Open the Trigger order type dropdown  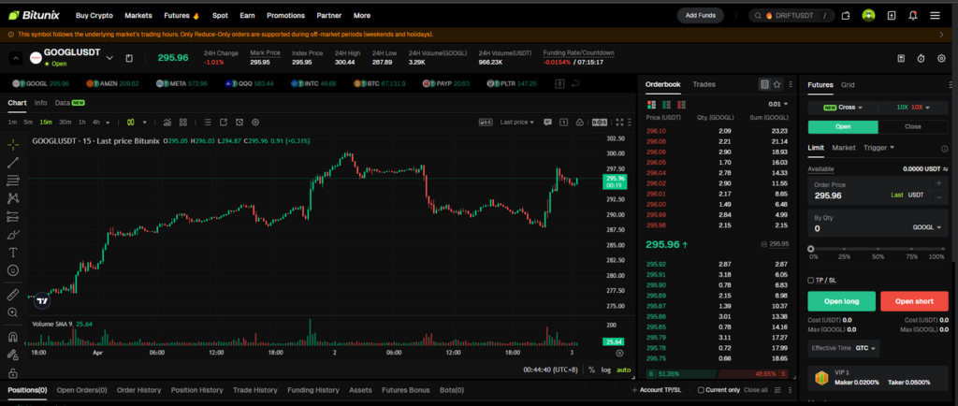tap(878, 147)
